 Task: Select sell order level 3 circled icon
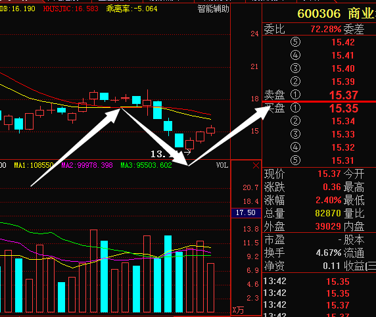[x=295, y=68]
